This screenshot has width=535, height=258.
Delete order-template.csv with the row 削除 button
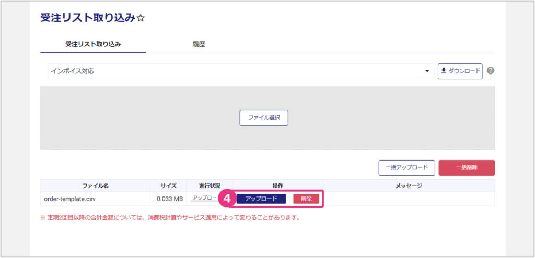click(306, 199)
